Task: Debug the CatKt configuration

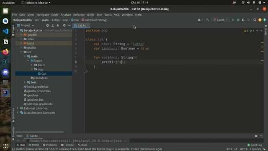Action: [238, 20]
